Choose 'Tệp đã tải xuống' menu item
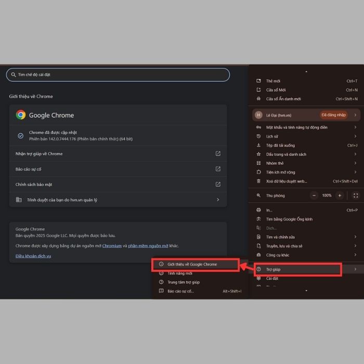 click(306, 145)
